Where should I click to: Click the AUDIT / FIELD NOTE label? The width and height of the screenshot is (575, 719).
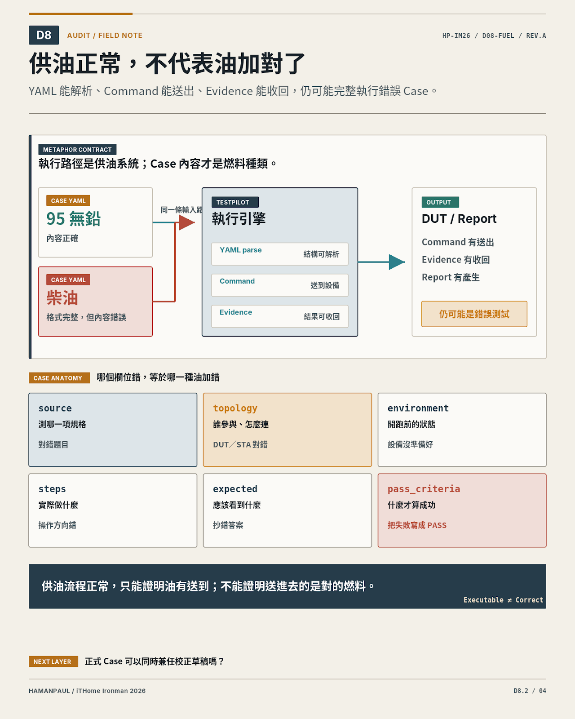point(105,36)
